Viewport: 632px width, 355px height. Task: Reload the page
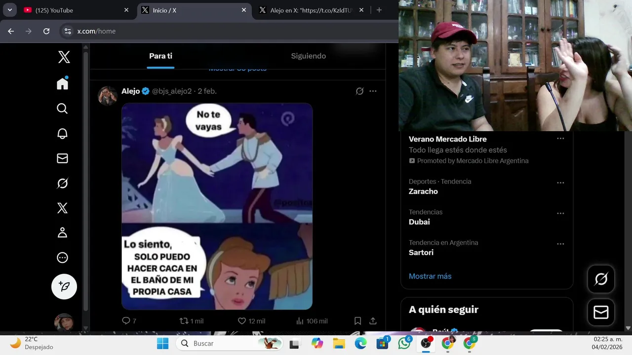[x=46, y=31]
